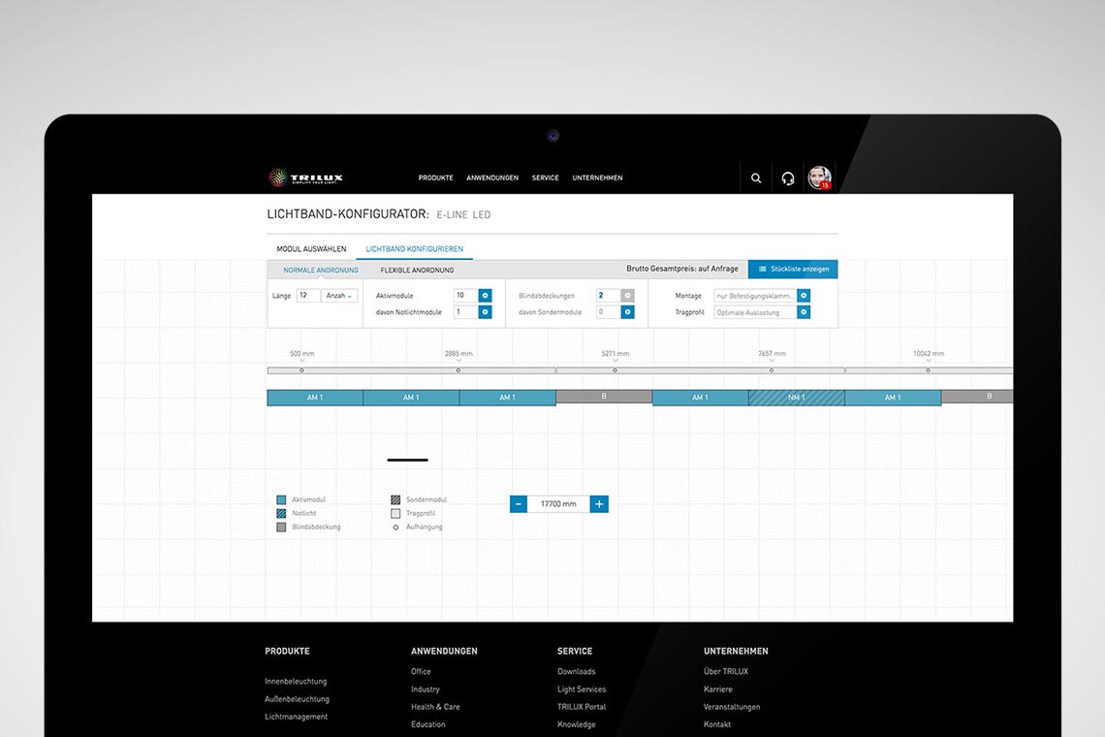Click the davon Notlichtmodule count field
The width and height of the screenshot is (1105, 737).
pos(466,311)
